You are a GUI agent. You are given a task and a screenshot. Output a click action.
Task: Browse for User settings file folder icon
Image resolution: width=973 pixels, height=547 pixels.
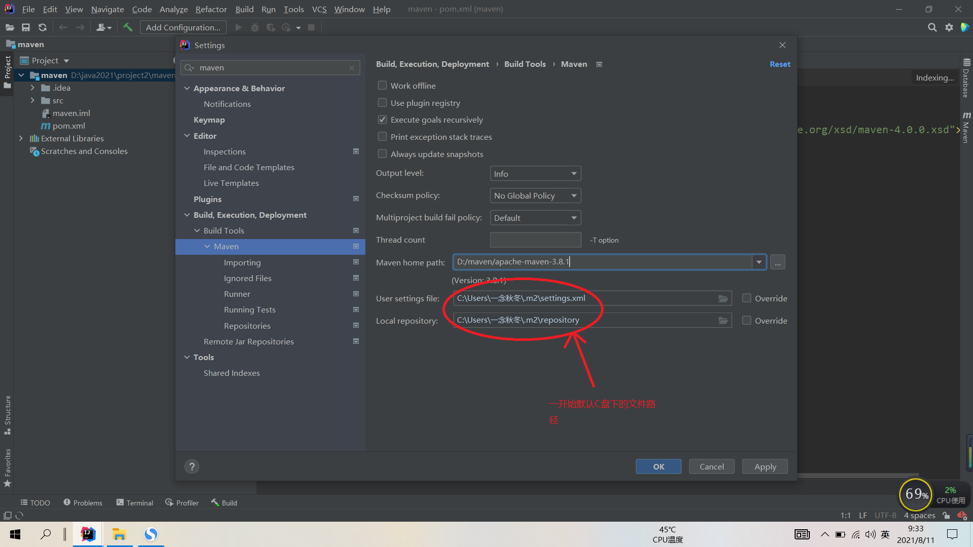click(723, 298)
